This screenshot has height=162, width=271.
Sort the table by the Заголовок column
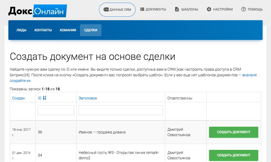[x=88, y=98]
